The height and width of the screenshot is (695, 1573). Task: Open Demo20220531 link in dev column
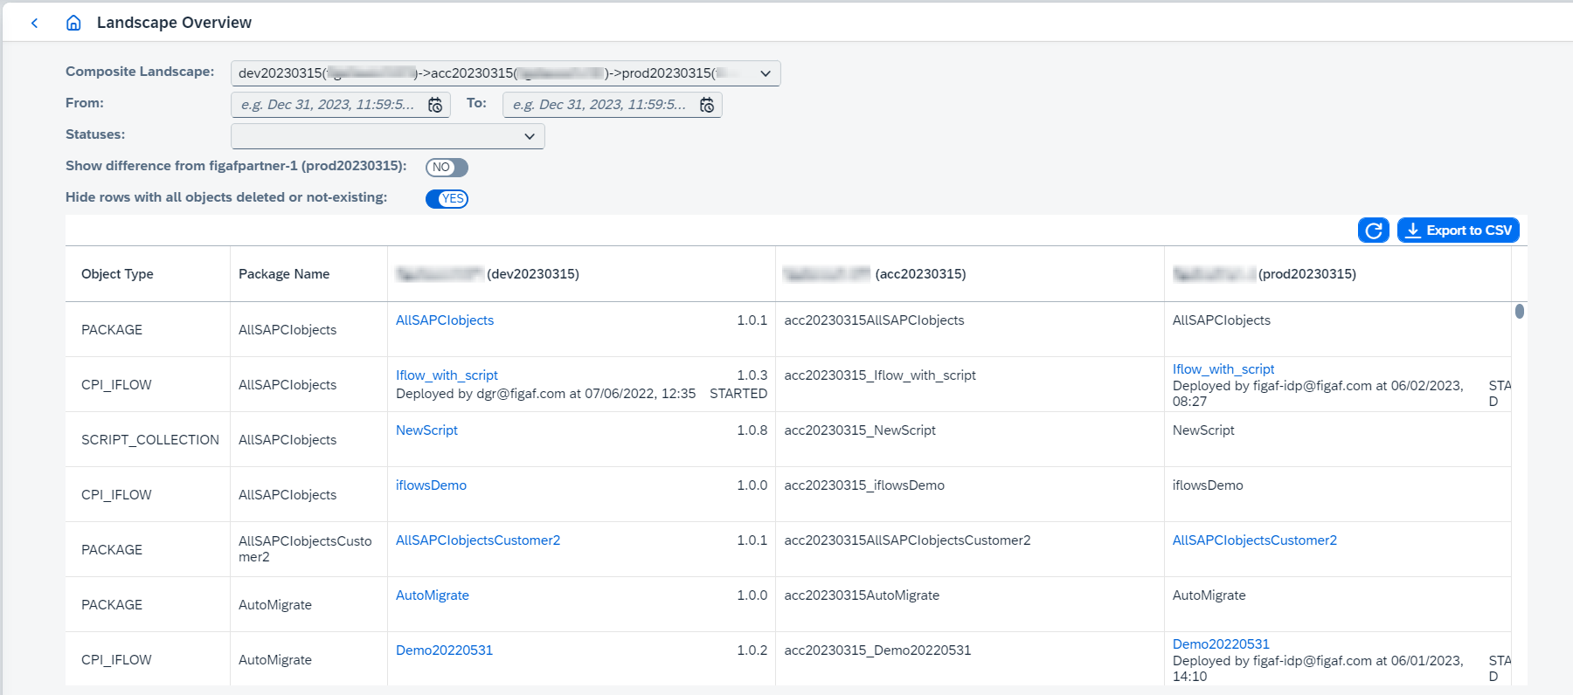coord(444,650)
